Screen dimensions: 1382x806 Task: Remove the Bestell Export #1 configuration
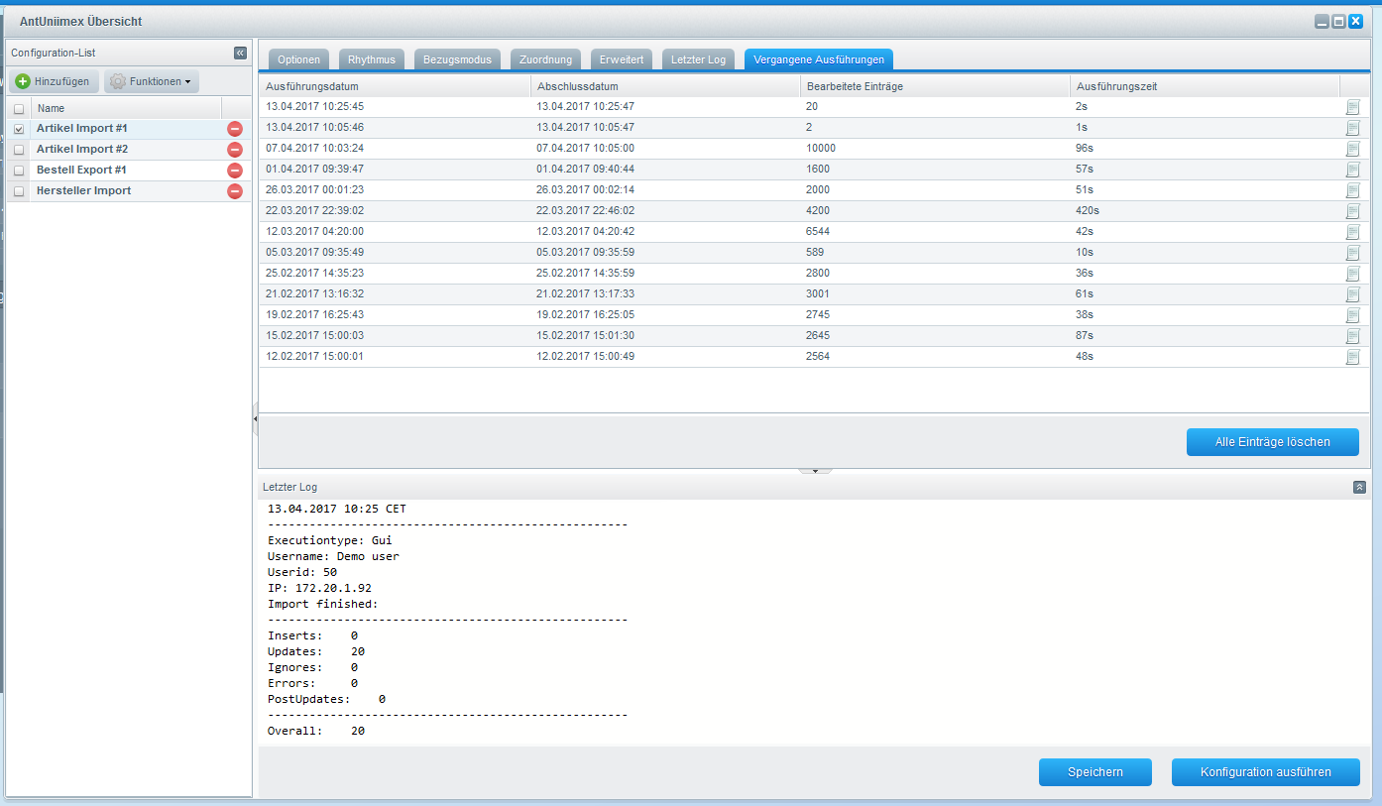pyautogui.click(x=235, y=171)
